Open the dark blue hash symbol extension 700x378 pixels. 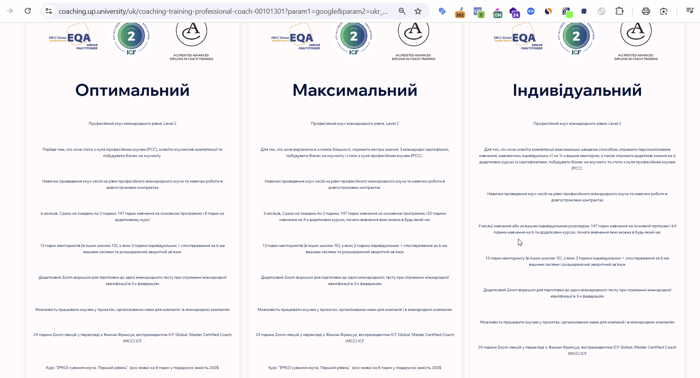tap(584, 11)
